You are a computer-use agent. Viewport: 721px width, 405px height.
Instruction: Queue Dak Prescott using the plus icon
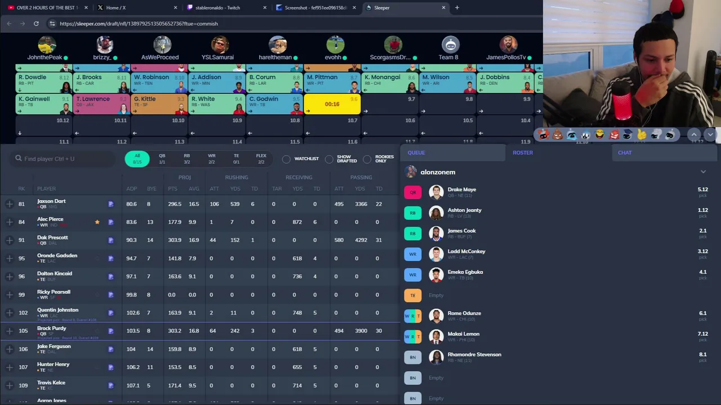[10, 240]
